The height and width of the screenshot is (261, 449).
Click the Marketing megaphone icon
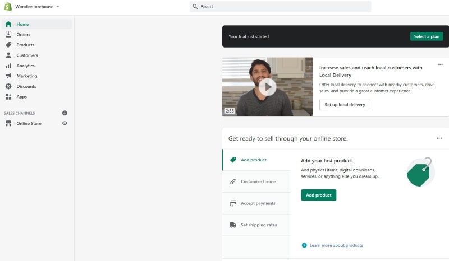[x=8, y=76]
